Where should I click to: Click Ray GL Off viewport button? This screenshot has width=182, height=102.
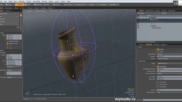click(x=53, y=11)
